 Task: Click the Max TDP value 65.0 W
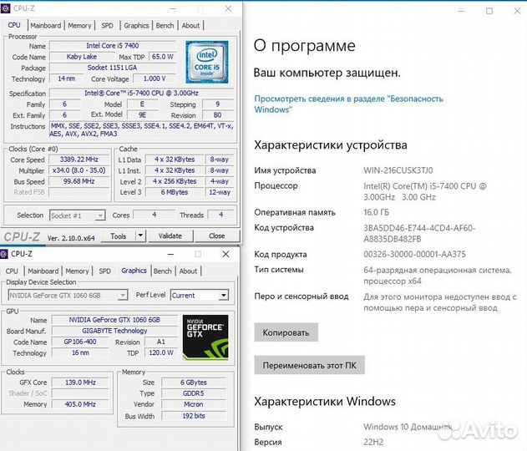pyautogui.click(x=163, y=57)
